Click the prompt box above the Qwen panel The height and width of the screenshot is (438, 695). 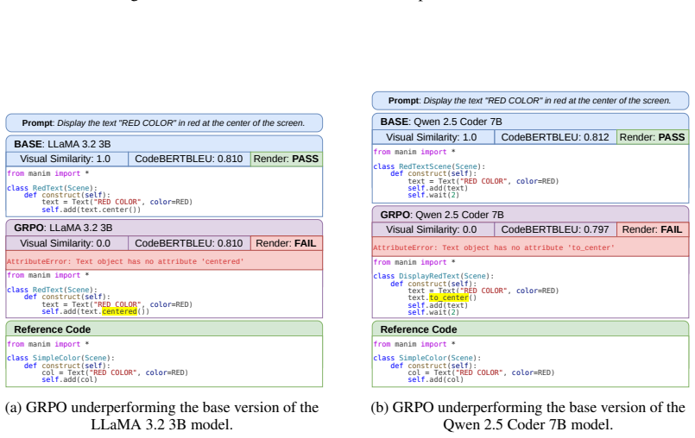tap(530, 101)
